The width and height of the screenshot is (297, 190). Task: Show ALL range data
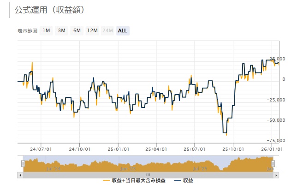point(123,30)
